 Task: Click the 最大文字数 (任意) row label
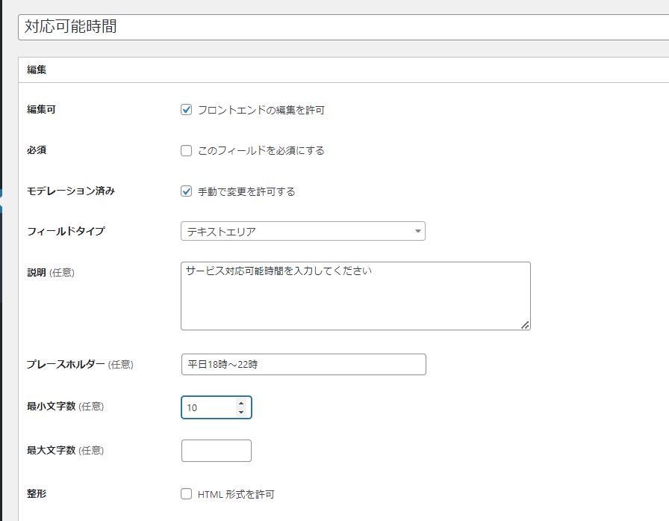[x=65, y=451]
